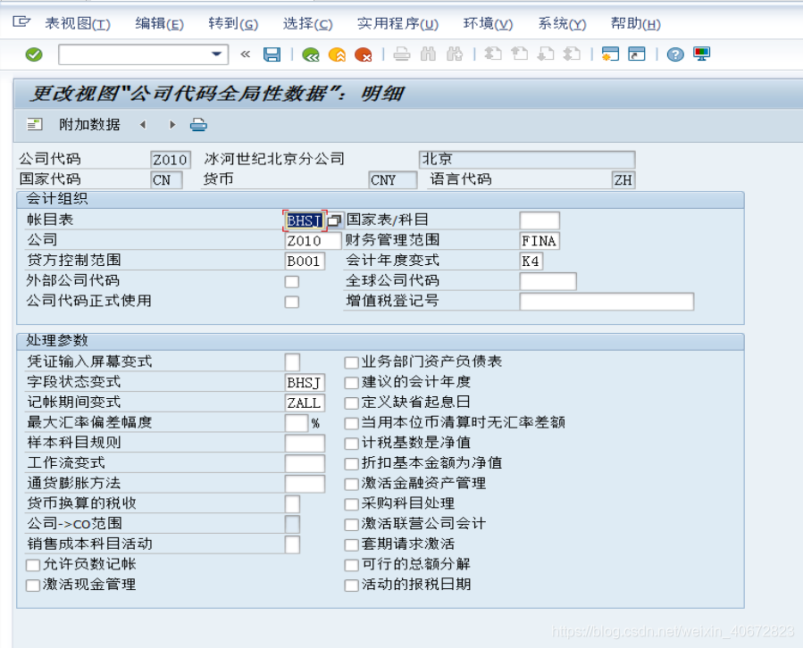Viewport: 803px width, 648px height.
Task: Collapse command field with double chevron
Action: pos(246,54)
